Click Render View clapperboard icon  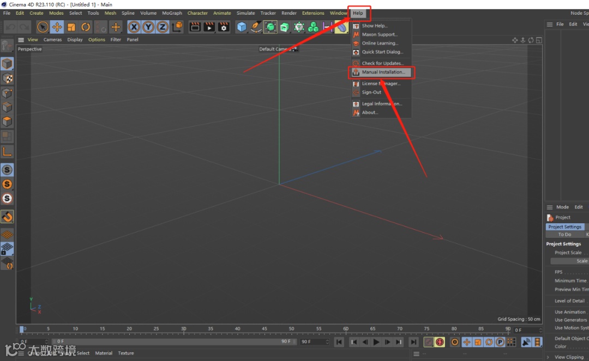coord(195,27)
